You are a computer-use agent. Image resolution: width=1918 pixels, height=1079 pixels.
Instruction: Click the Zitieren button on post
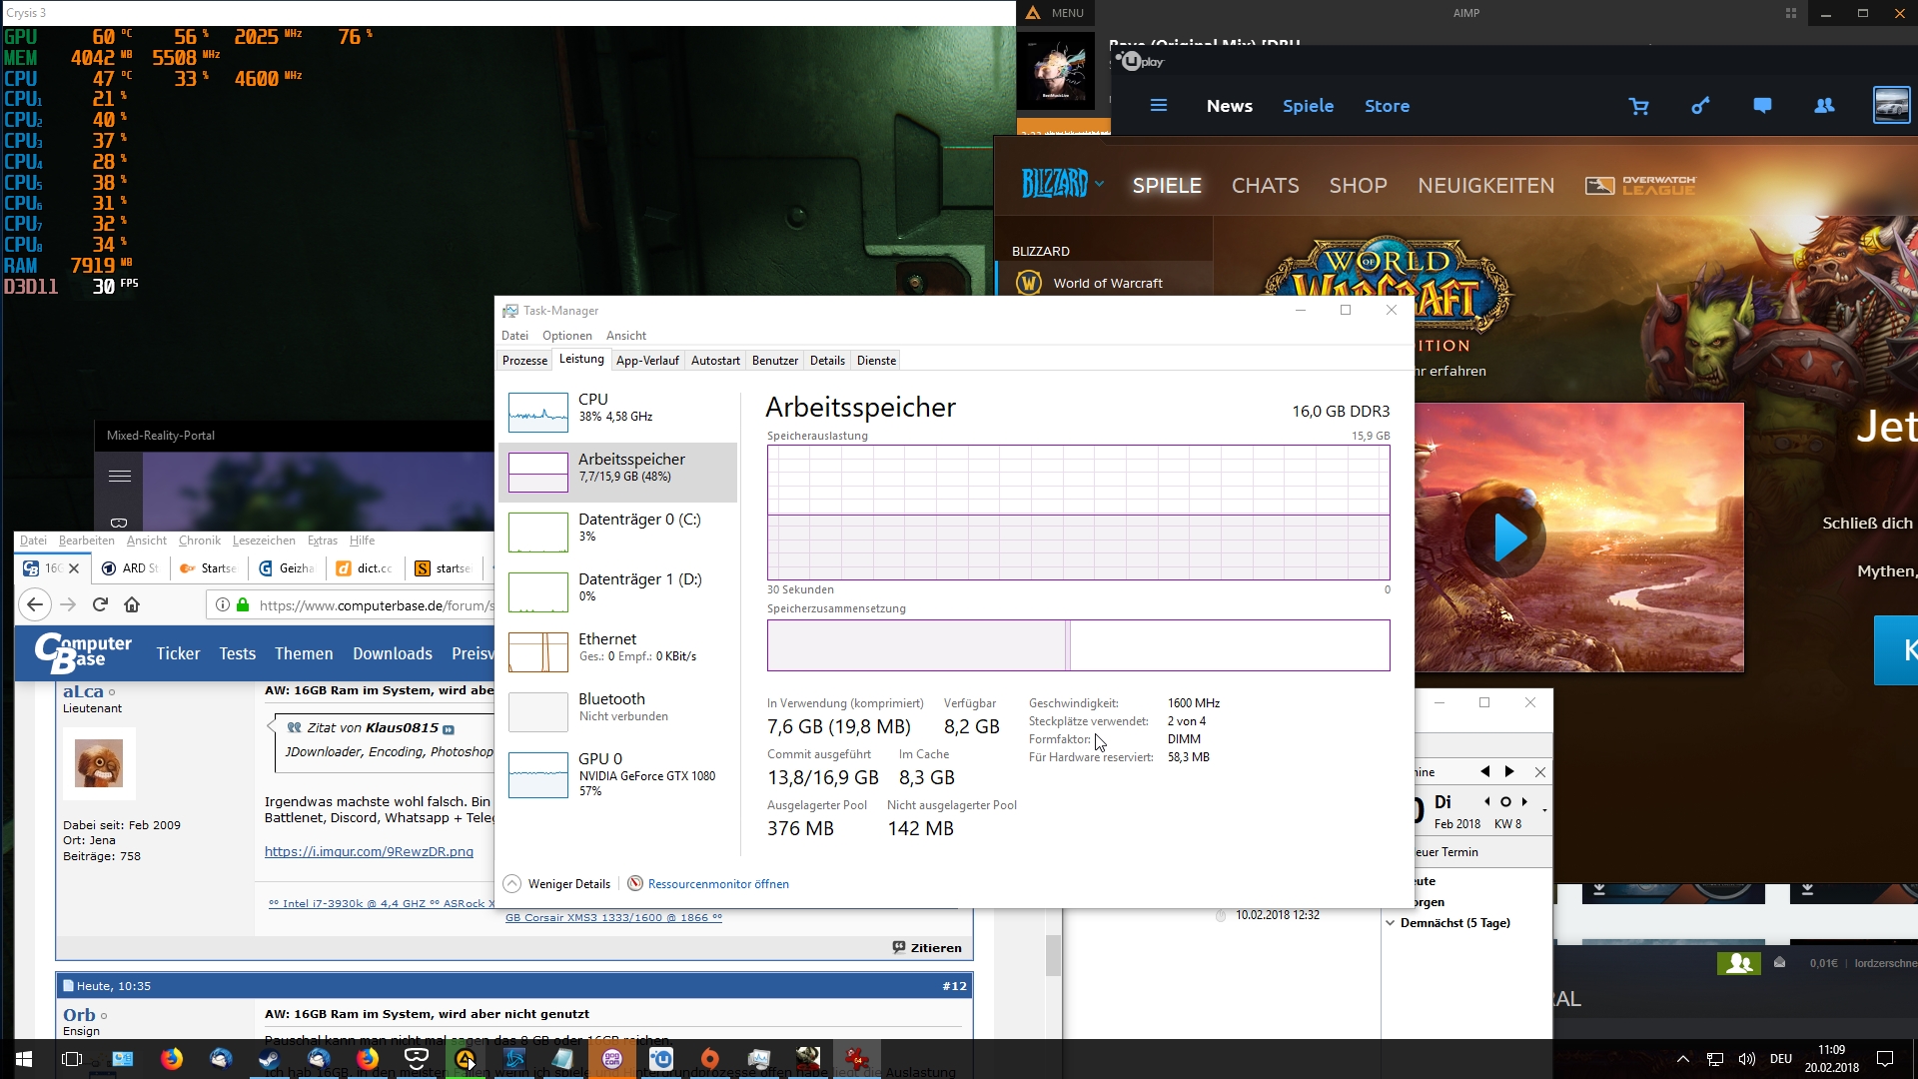[x=927, y=948]
